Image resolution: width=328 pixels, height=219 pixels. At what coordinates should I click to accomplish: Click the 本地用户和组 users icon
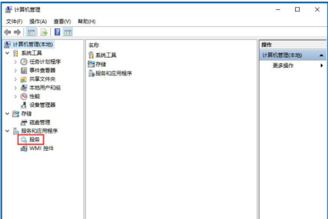pyautogui.click(x=23, y=87)
